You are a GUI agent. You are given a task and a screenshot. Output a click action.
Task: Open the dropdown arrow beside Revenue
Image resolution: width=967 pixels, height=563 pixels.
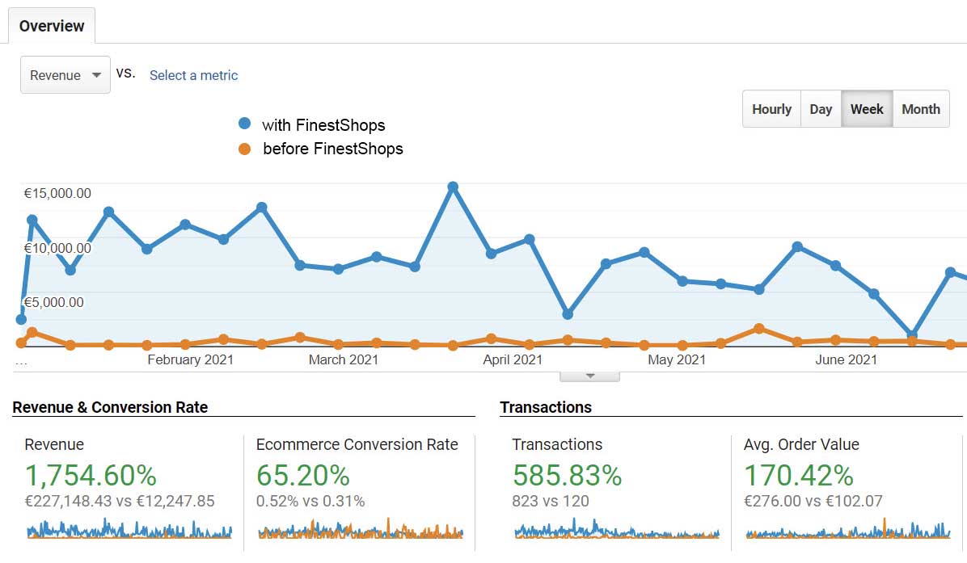click(95, 74)
